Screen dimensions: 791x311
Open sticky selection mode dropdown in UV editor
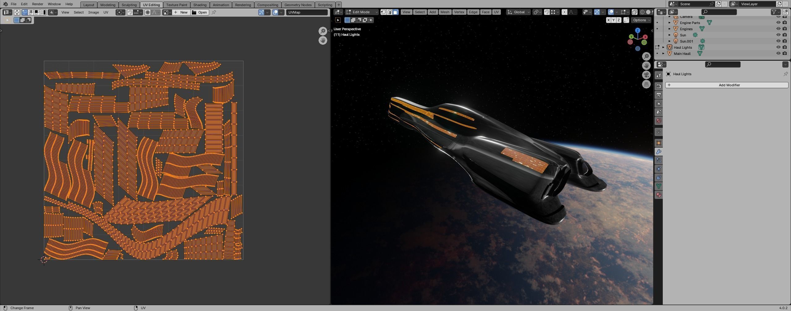[x=53, y=12]
